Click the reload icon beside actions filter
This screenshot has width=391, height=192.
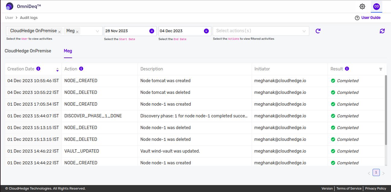click(x=318, y=31)
